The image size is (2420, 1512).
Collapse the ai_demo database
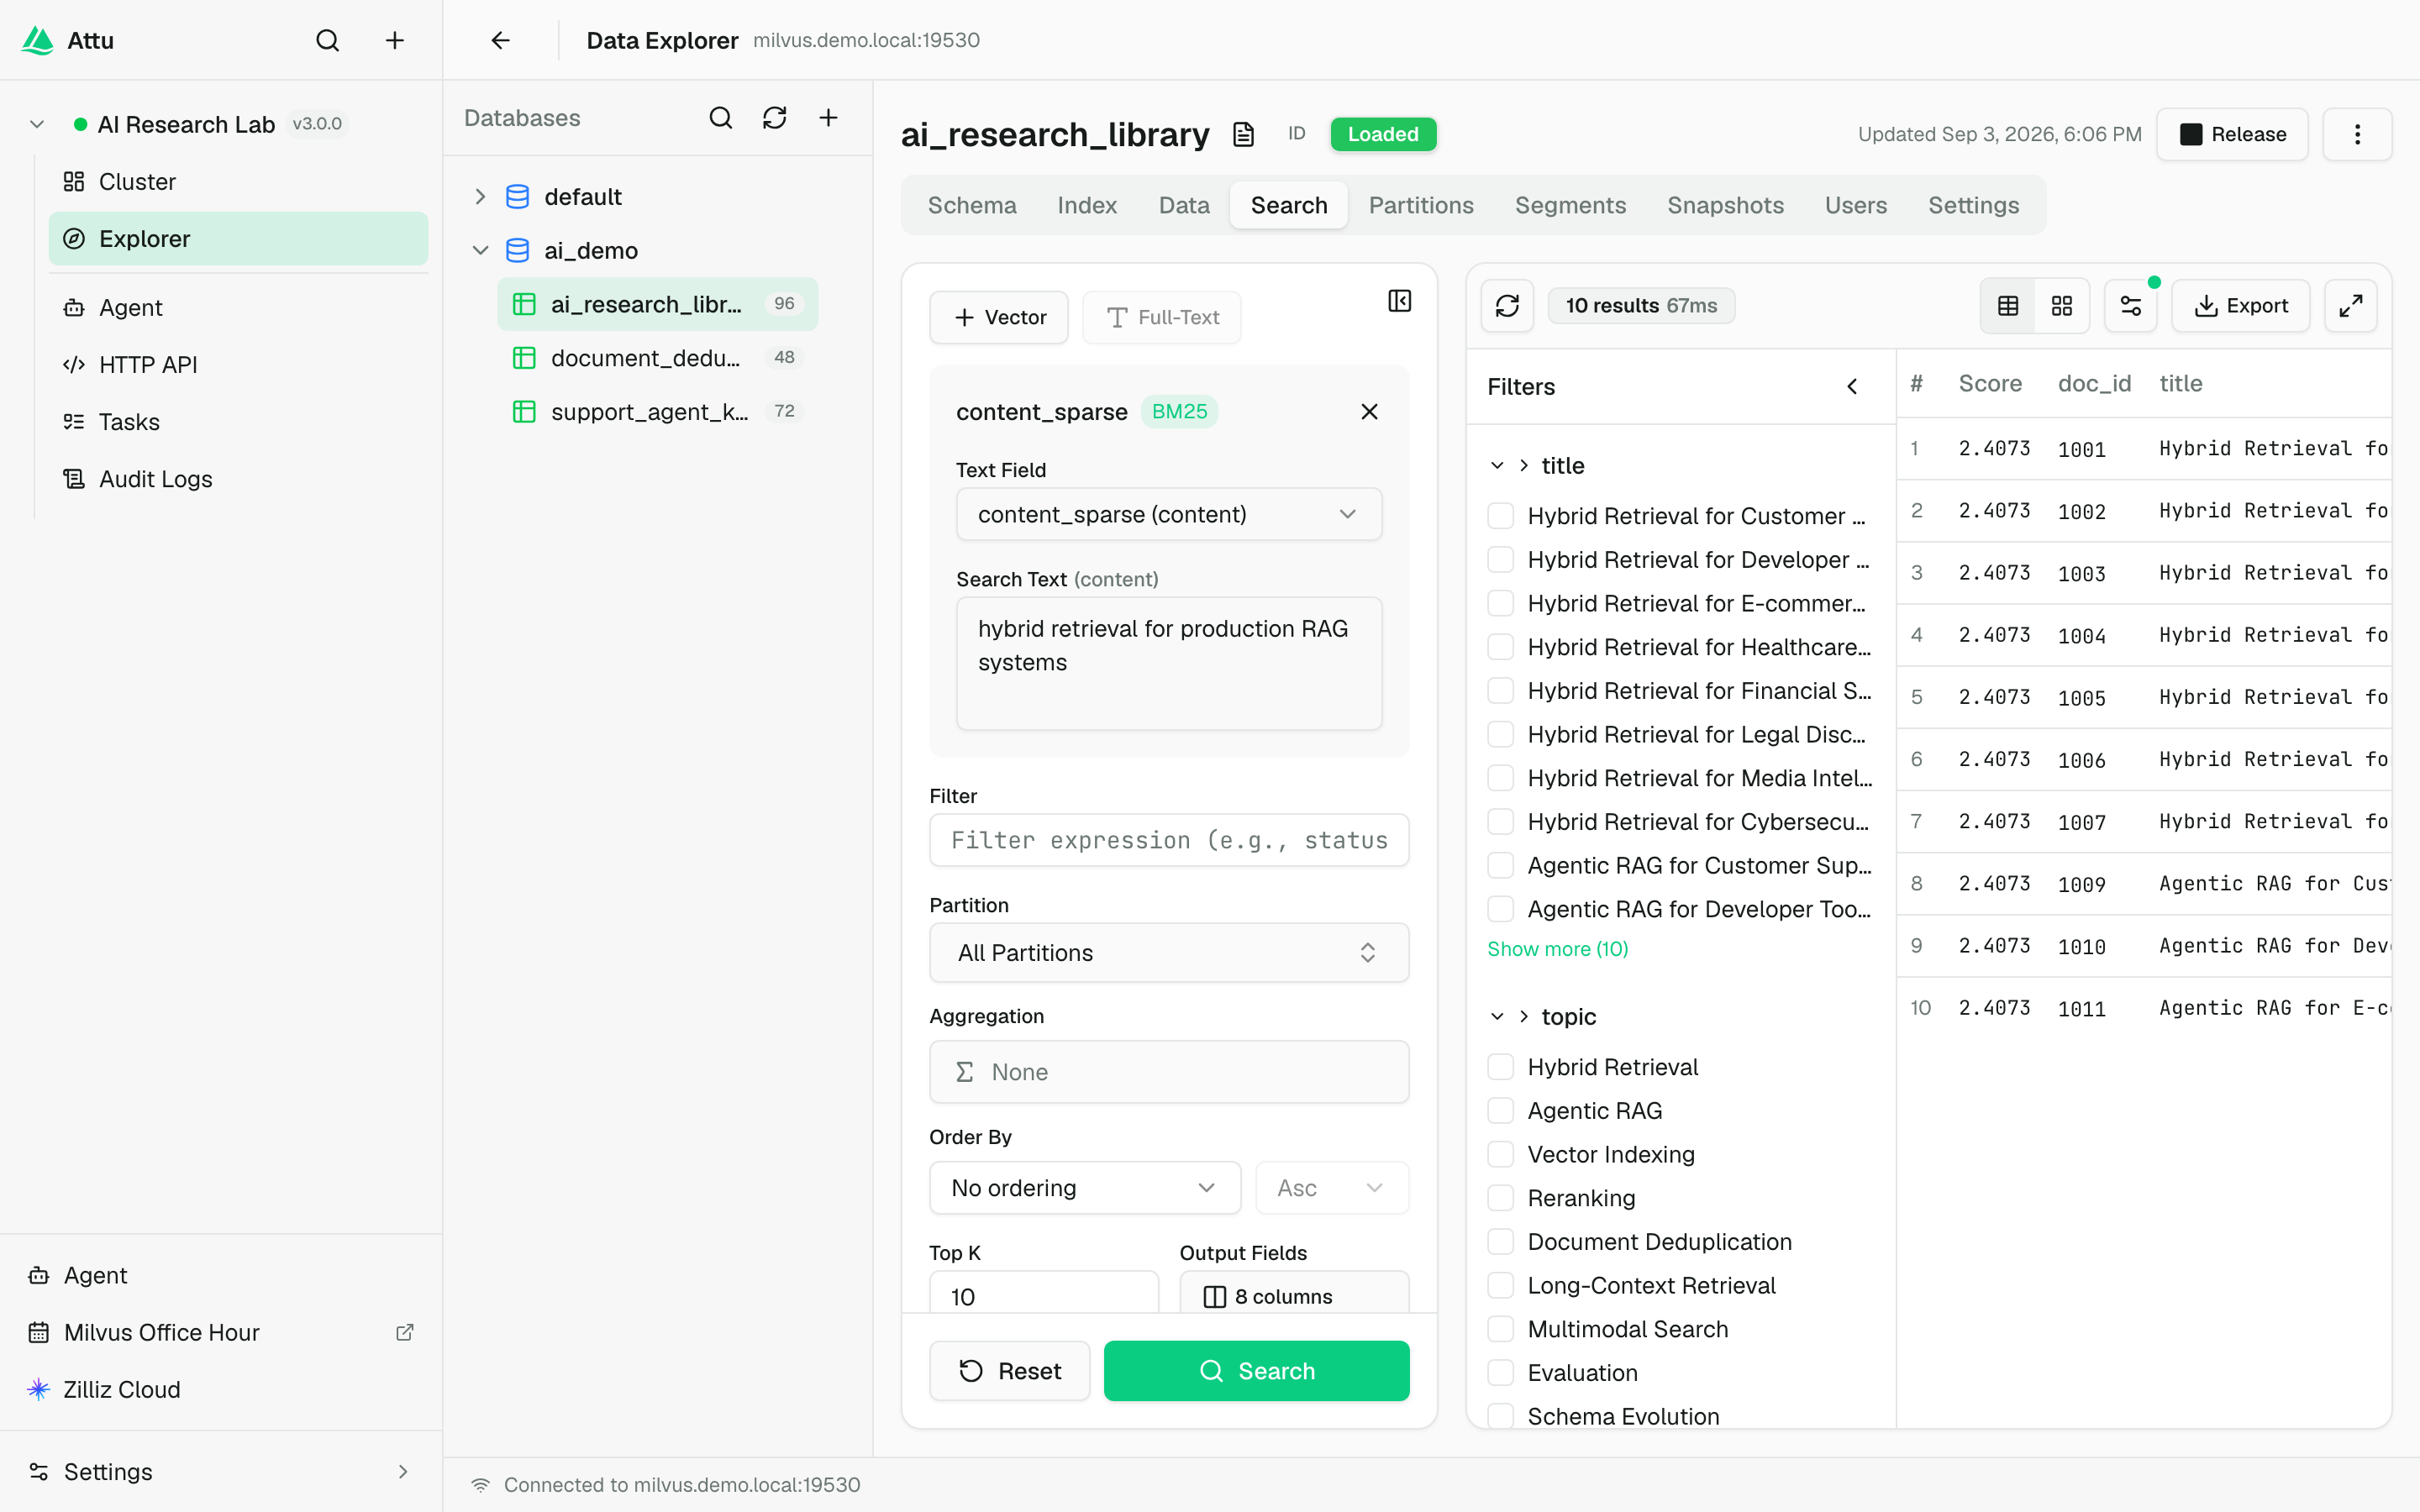pos(480,251)
